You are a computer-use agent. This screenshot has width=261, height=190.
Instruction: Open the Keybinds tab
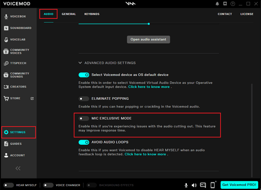click(x=92, y=14)
